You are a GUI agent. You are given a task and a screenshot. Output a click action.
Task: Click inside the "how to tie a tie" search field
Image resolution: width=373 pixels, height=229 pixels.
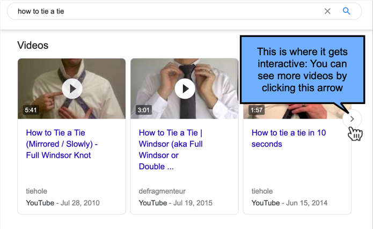point(166,11)
